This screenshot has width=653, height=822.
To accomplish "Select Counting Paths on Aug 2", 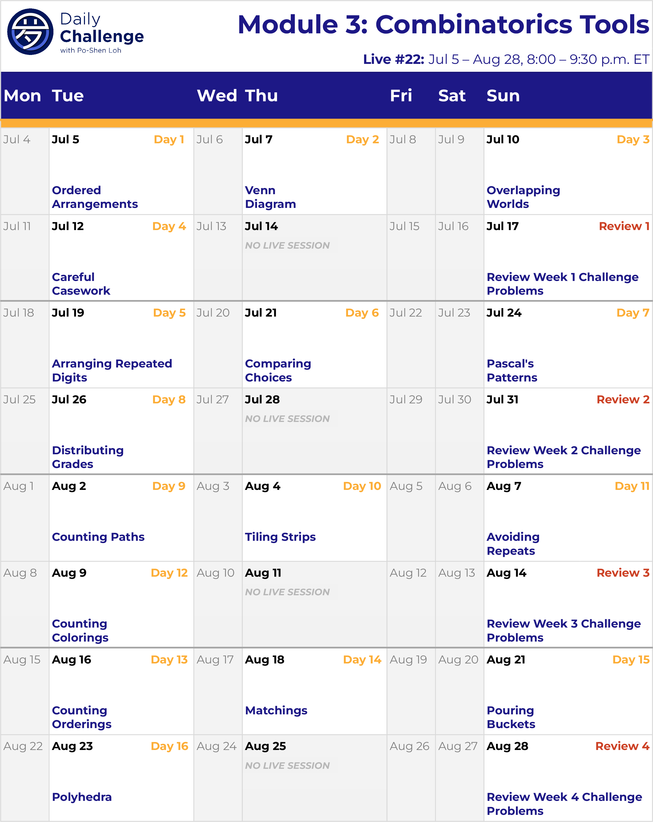I will 98,537.
